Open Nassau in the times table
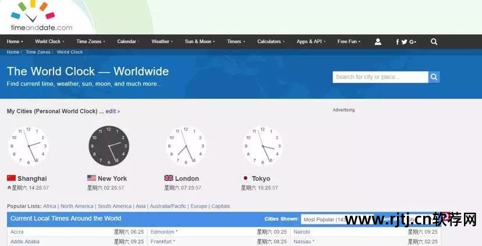 point(302,242)
